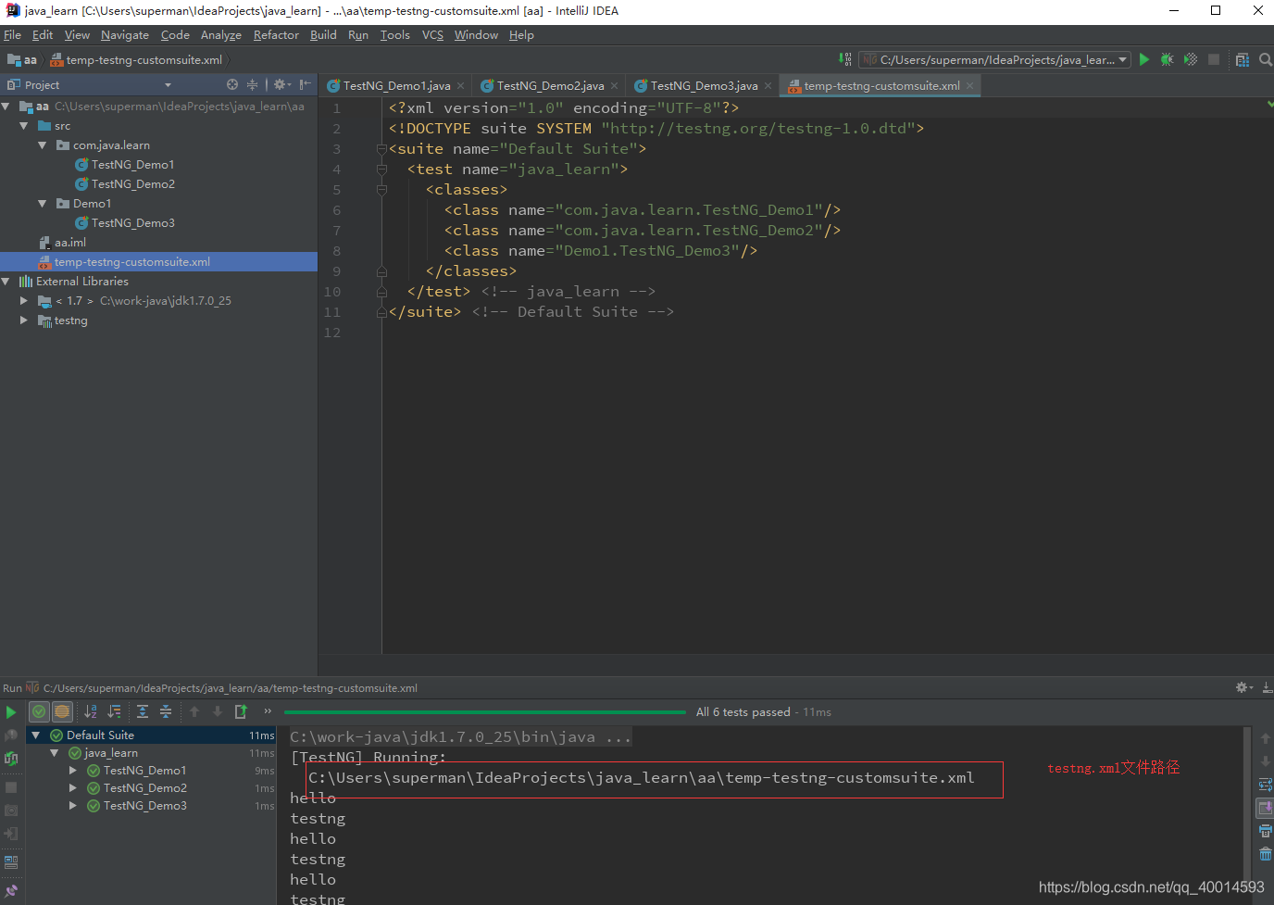The width and height of the screenshot is (1274, 905).
Task: Expand all test results in Run panel
Action: click(143, 711)
